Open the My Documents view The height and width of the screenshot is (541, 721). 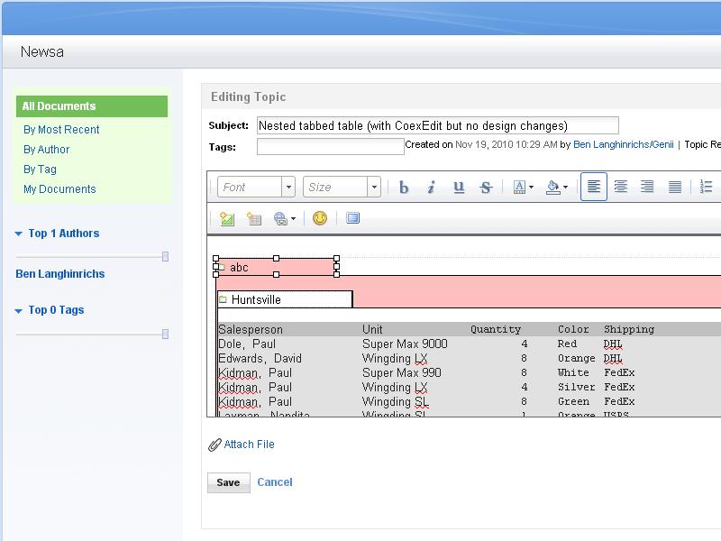[59, 189]
